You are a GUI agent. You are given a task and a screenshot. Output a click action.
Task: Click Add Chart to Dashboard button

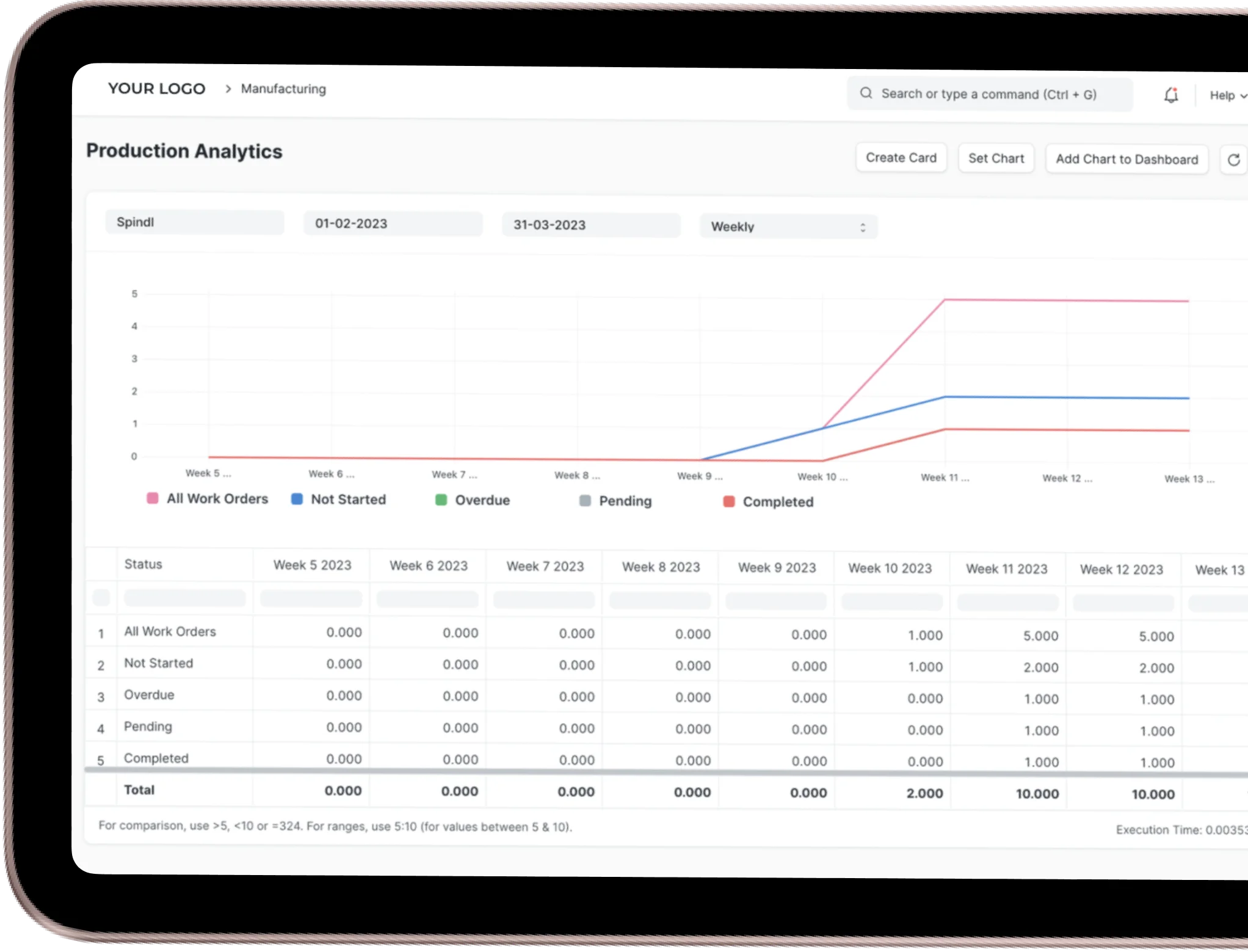pyautogui.click(x=1126, y=159)
